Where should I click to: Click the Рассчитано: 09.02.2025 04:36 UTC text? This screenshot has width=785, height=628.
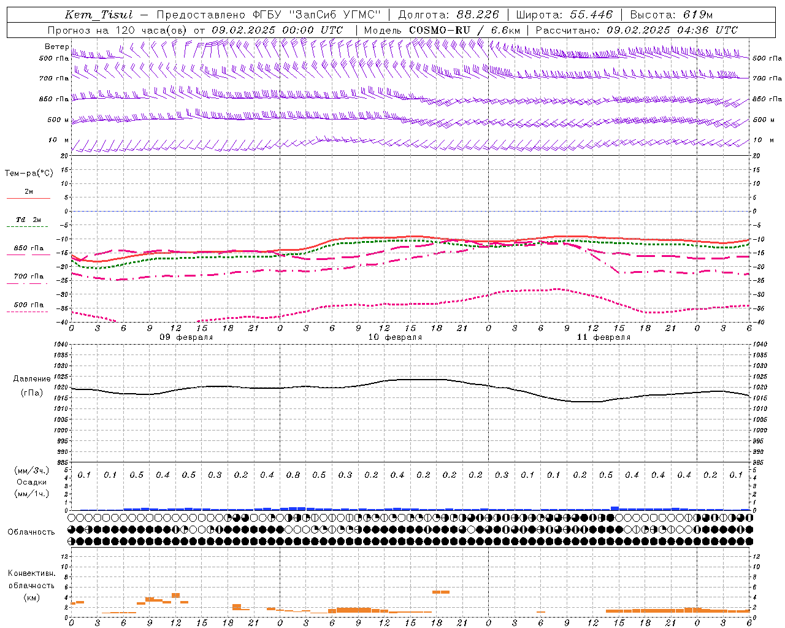(637, 30)
